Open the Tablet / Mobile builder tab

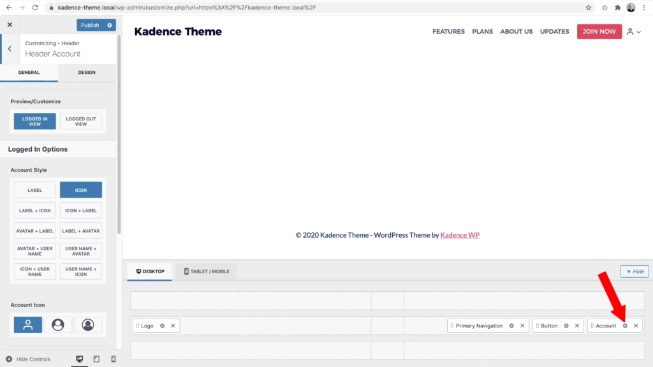pos(207,271)
